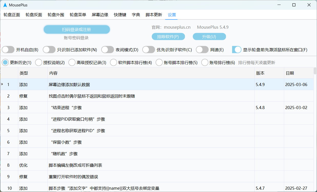Open the 账号密码登录 link
The width and height of the screenshot is (317, 192).
(76, 38)
